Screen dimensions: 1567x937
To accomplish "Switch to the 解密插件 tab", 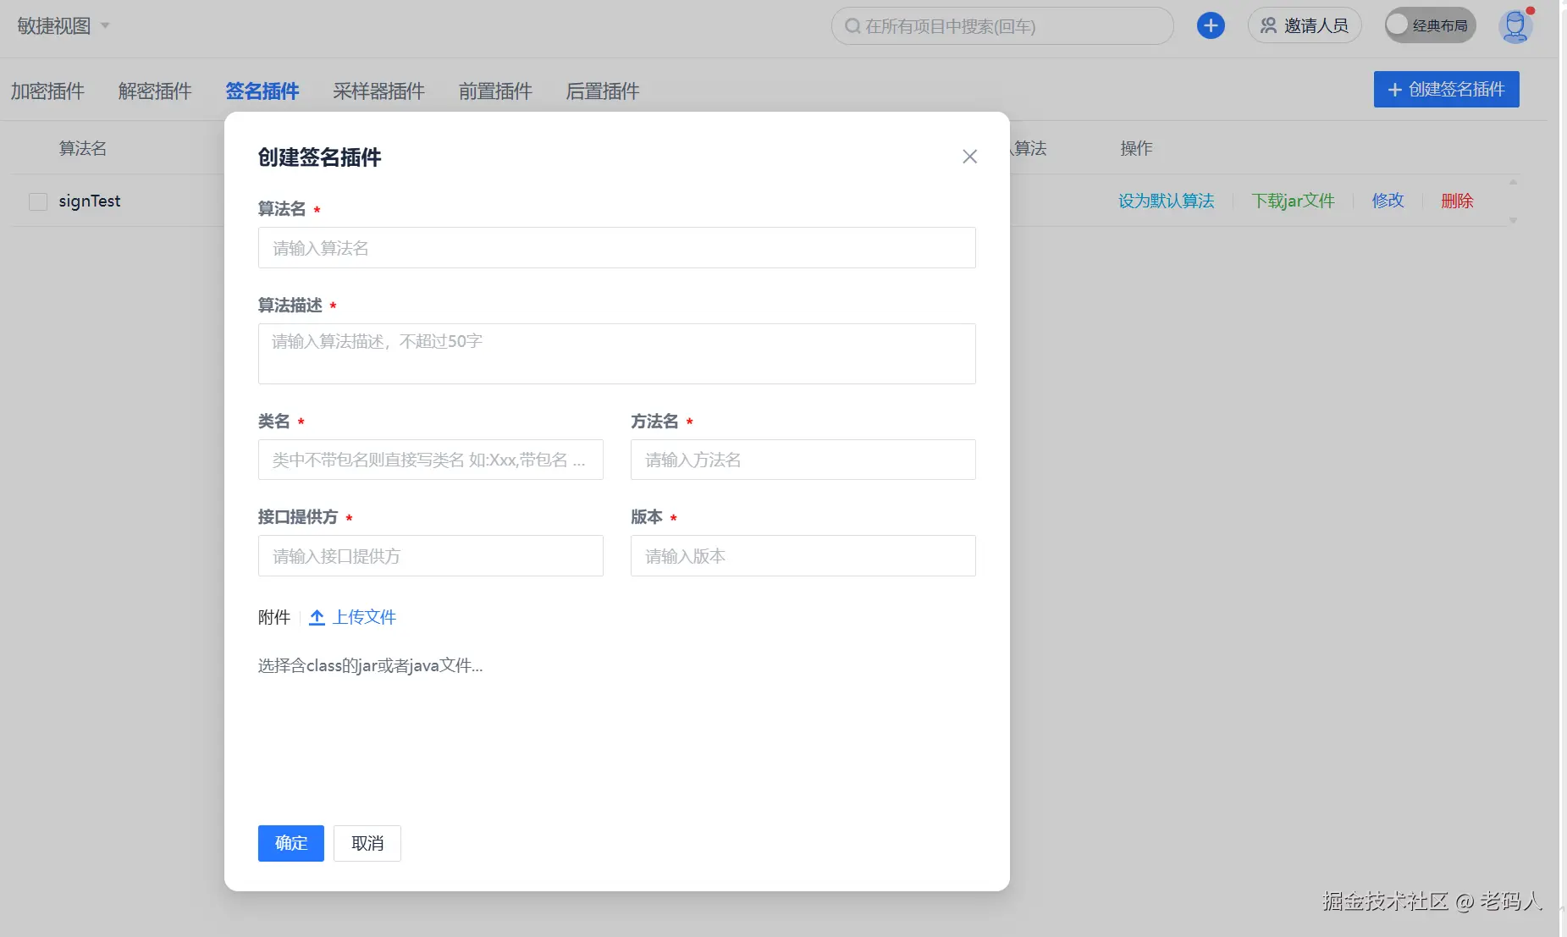I will (155, 91).
